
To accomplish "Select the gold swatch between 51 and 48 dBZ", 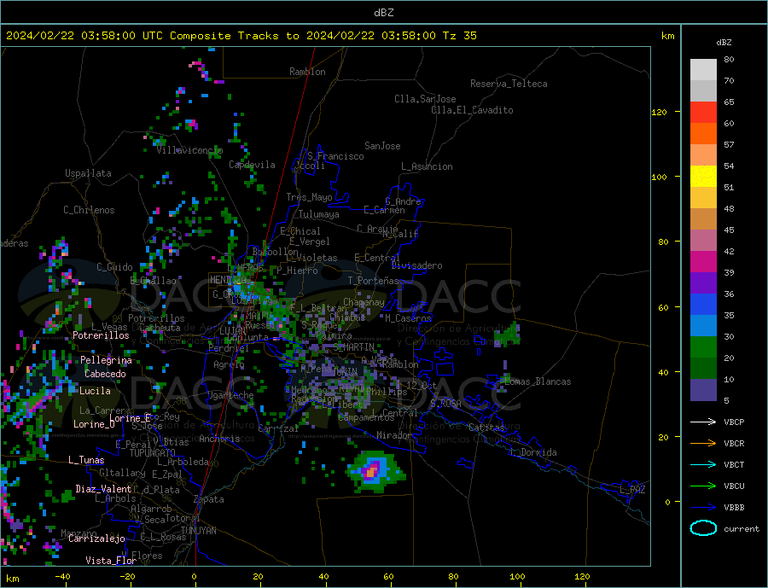I will tap(703, 197).
